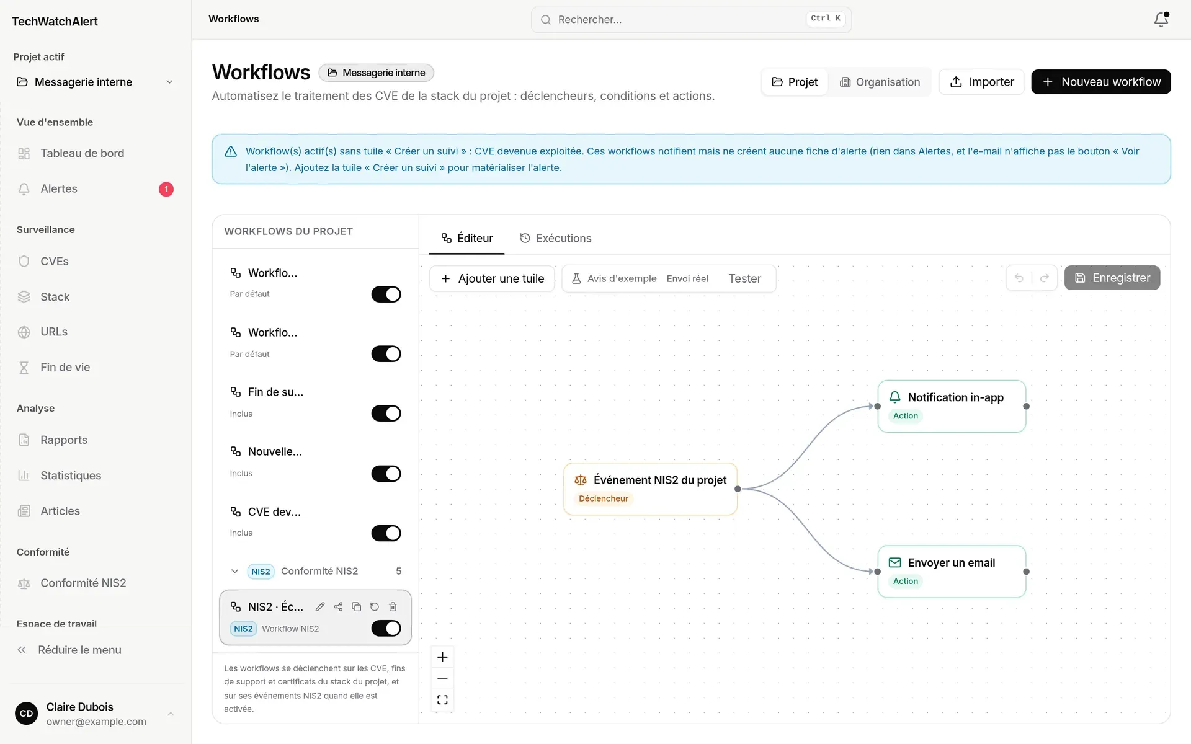Image resolution: width=1191 pixels, height=744 pixels.
Task: Open Tableau de bord in the sidebar
Action: 96,153
